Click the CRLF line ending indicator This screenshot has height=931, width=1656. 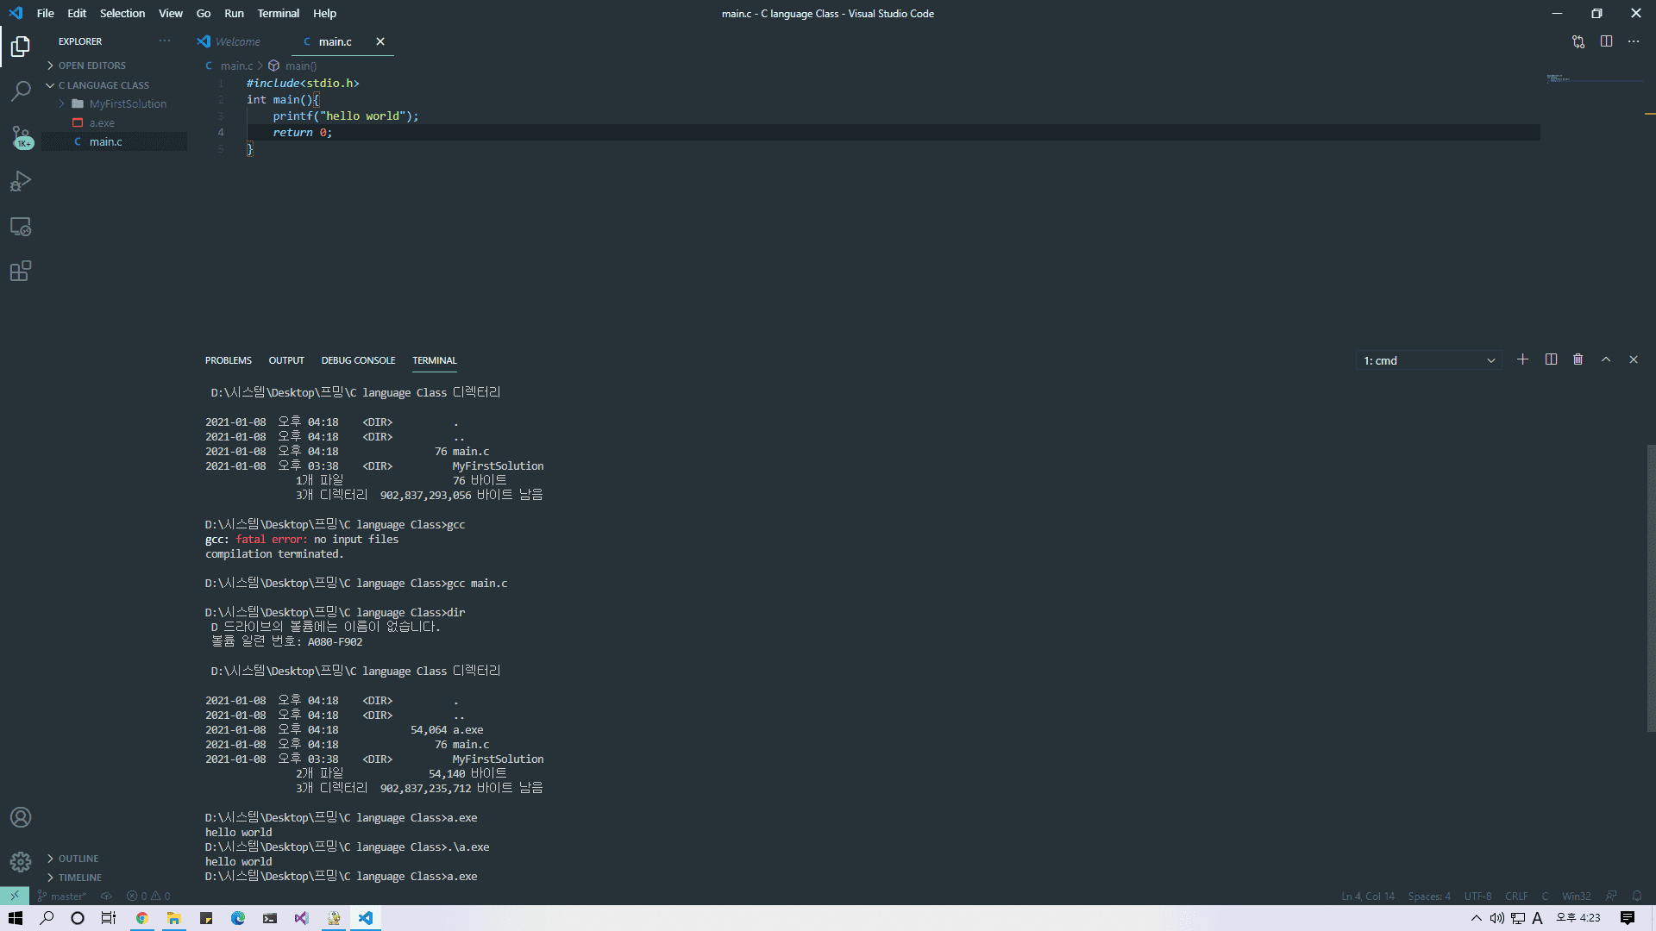[1516, 896]
